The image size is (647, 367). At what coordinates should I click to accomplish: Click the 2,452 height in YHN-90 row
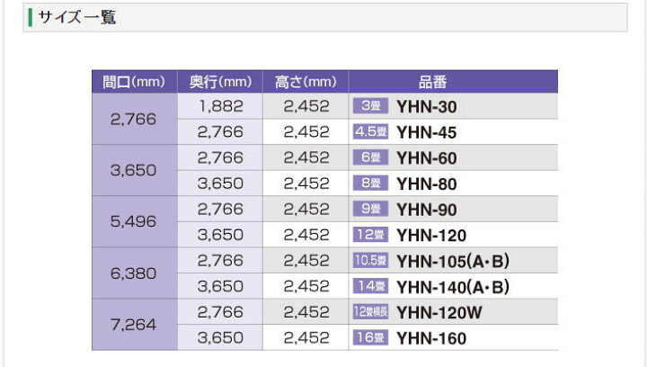[306, 210]
